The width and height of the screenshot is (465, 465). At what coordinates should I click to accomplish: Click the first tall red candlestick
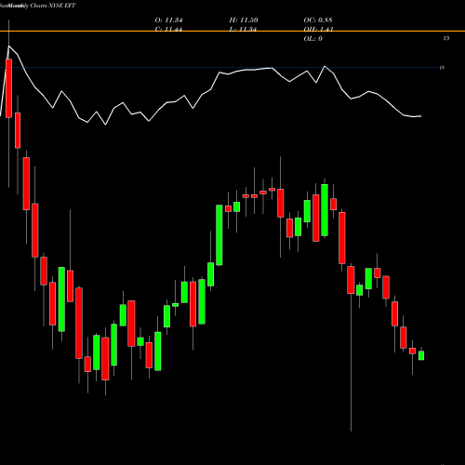pyautogui.click(x=8, y=88)
